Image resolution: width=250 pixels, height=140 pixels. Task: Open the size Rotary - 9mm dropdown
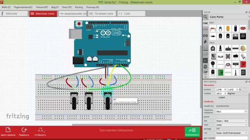pos(231,121)
